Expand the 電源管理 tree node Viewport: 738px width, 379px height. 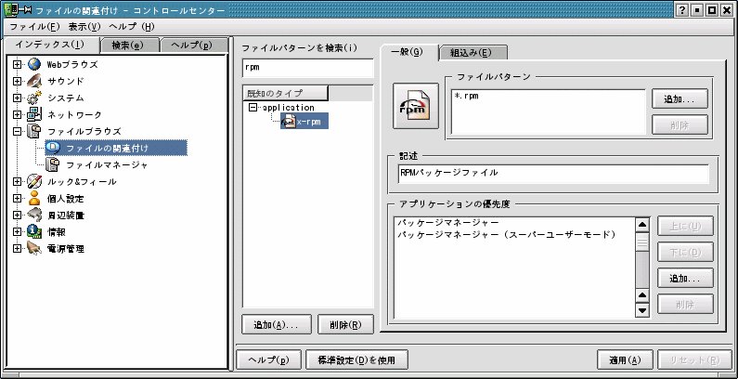click(18, 249)
